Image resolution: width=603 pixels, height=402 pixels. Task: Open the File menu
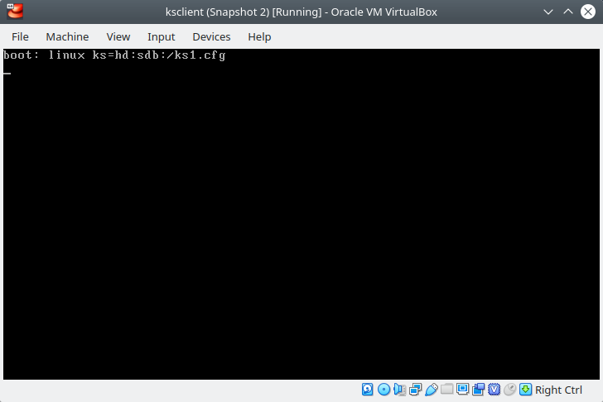tap(20, 37)
